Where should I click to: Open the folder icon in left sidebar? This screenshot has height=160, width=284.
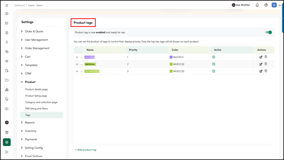tap(7, 80)
